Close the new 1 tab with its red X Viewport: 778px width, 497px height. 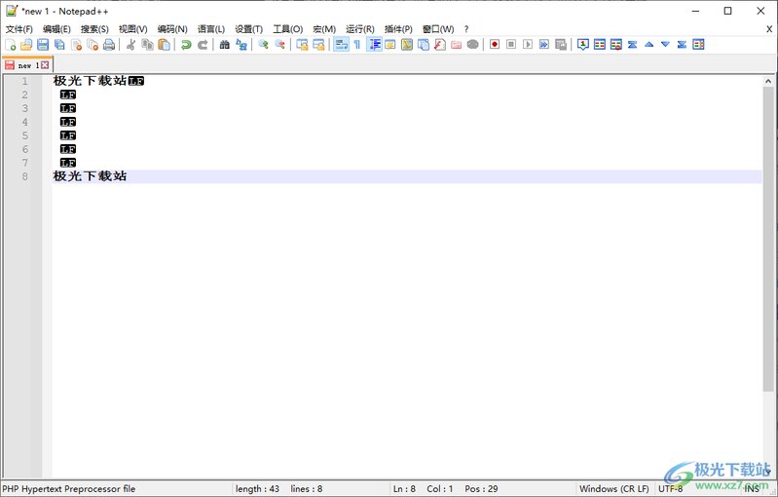click(45, 65)
